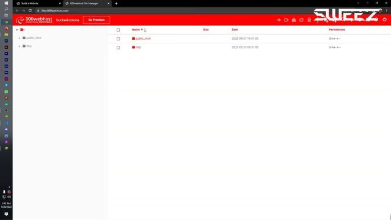Click the browser forward arrow
The width and height of the screenshot is (391, 220).
23,11
